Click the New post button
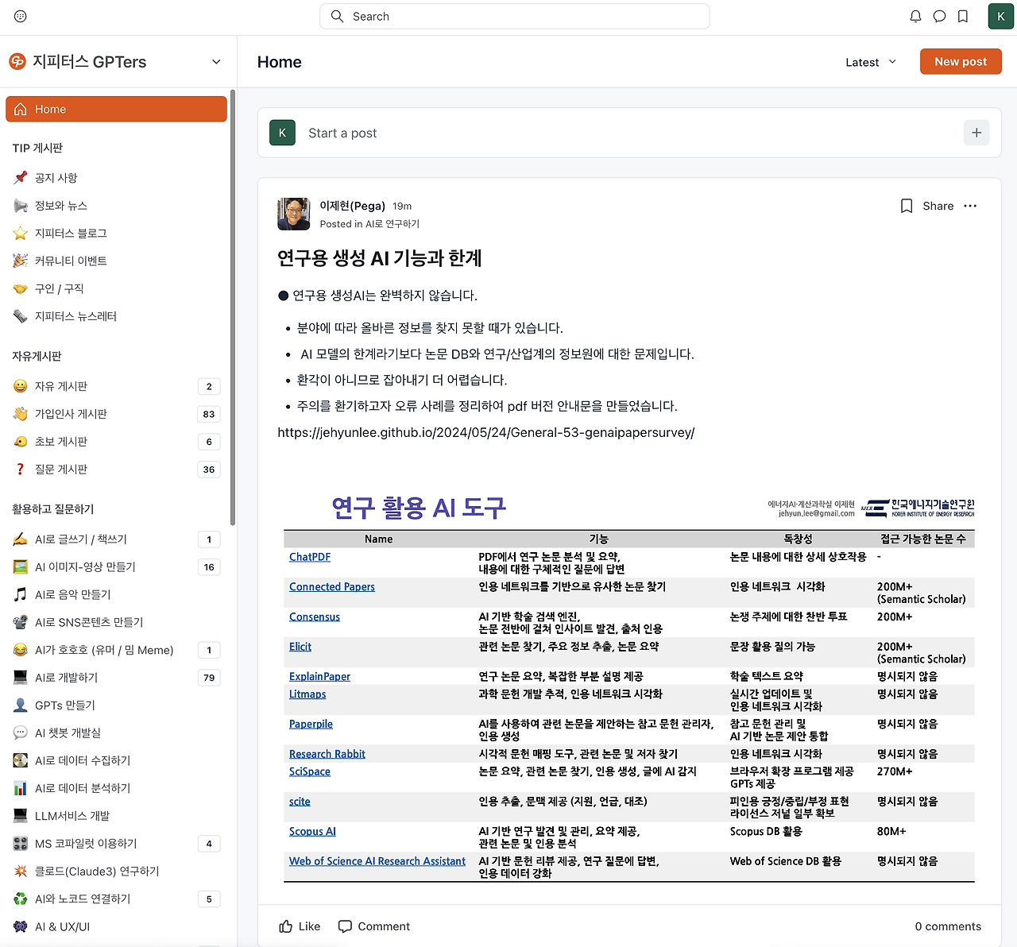1017x947 pixels. (961, 61)
